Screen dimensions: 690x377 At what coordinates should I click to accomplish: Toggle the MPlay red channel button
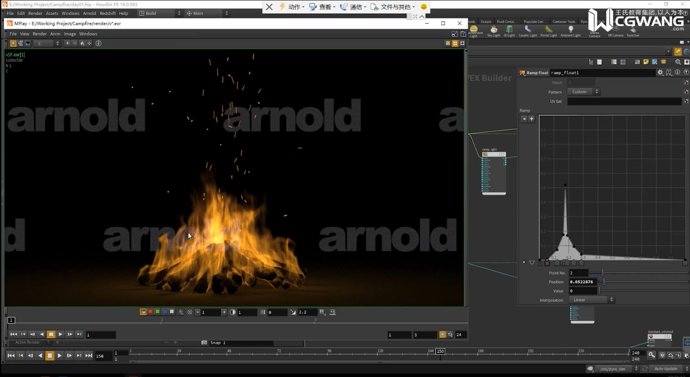click(150, 311)
